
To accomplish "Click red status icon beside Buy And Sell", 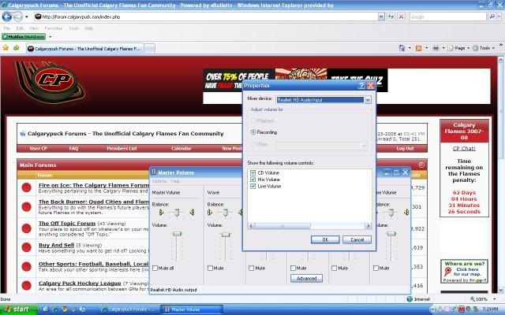I will 26,247.
